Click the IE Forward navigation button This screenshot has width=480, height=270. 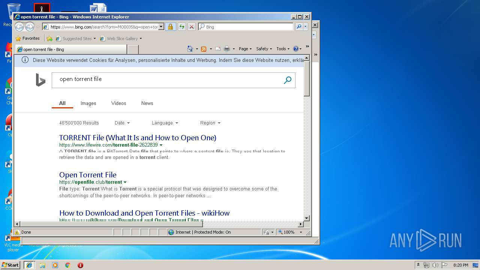pyautogui.click(x=30, y=27)
